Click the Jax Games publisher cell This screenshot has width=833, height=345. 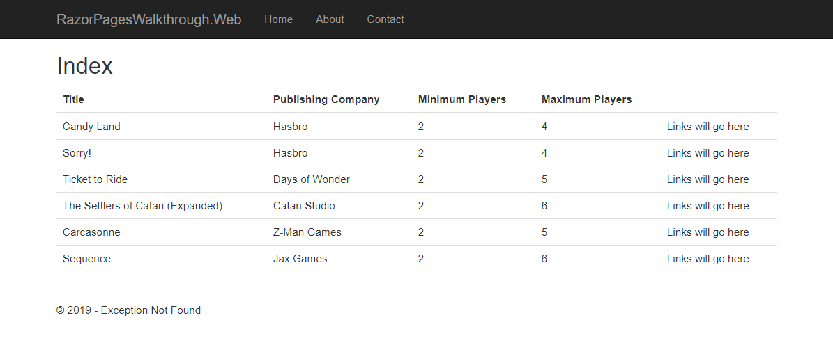300,259
